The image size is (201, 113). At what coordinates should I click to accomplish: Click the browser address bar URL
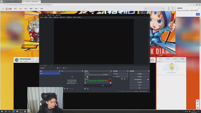pos(30,5)
